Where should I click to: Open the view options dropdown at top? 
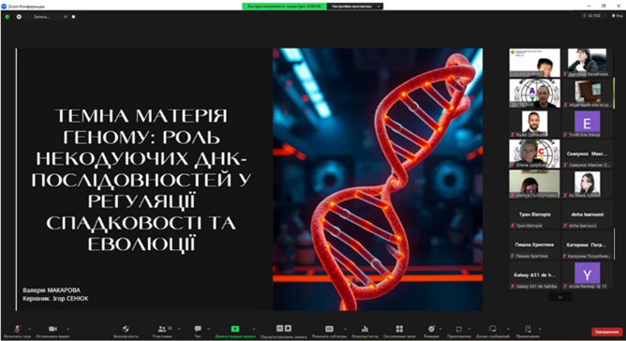click(x=355, y=6)
